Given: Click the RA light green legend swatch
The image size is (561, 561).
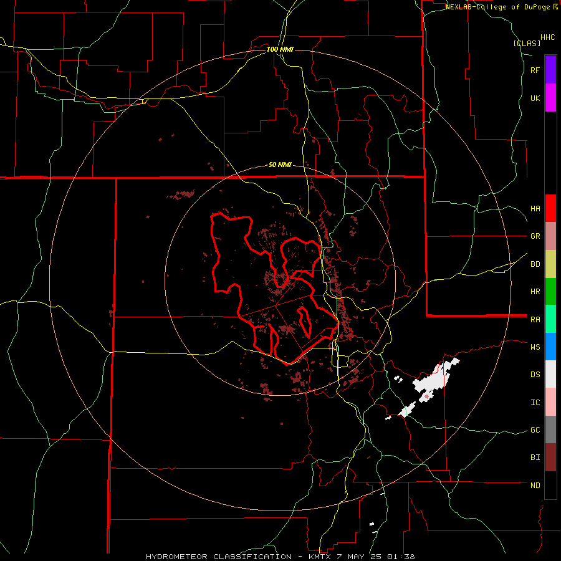Looking at the screenshot, I should (550, 319).
